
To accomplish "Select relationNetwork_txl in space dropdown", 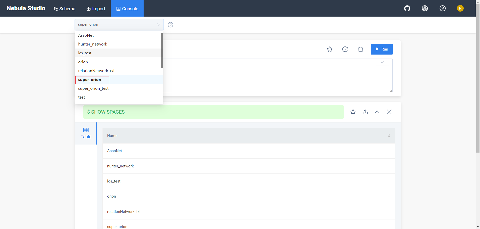I will click(x=118, y=71).
